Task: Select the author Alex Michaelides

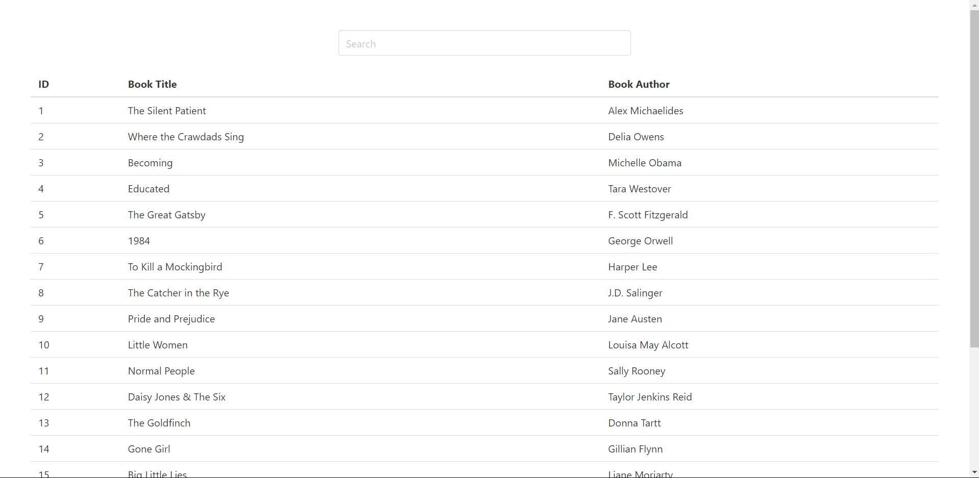Action: (646, 111)
